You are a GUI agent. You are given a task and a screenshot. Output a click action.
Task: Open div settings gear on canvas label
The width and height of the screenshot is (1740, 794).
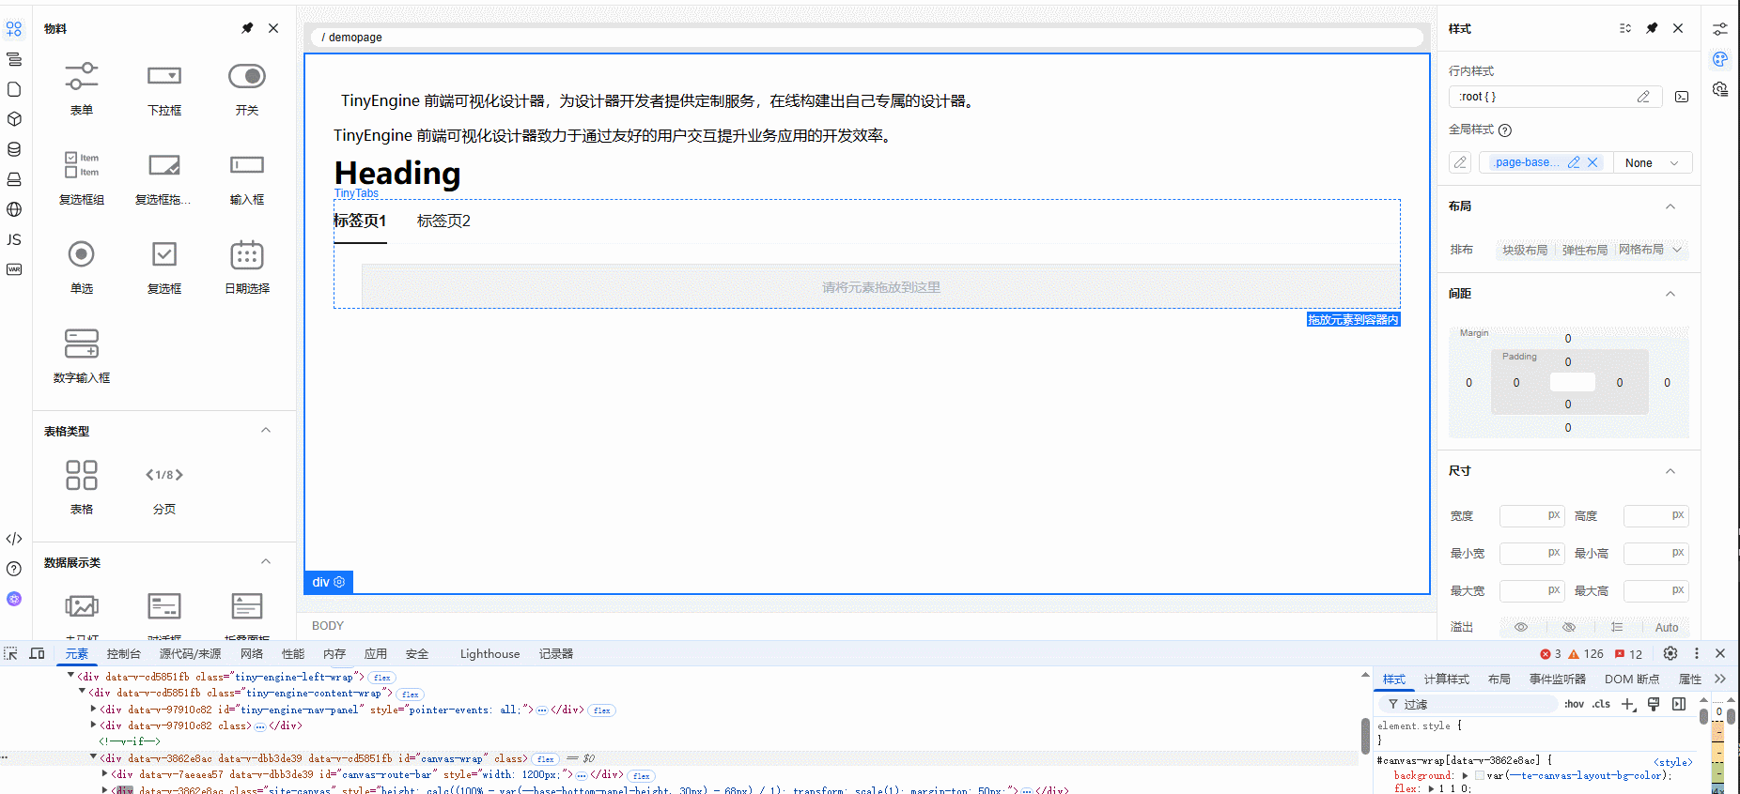click(340, 582)
